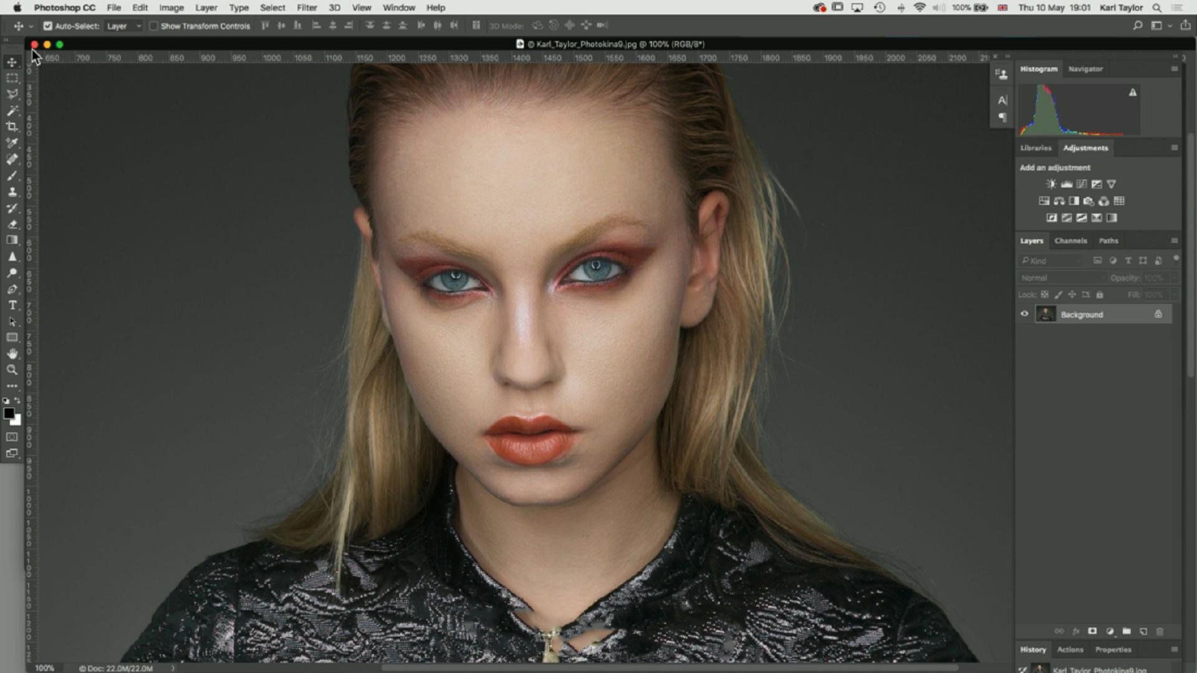
Task: Hide the Background layer eye icon
Action: 1024,314
